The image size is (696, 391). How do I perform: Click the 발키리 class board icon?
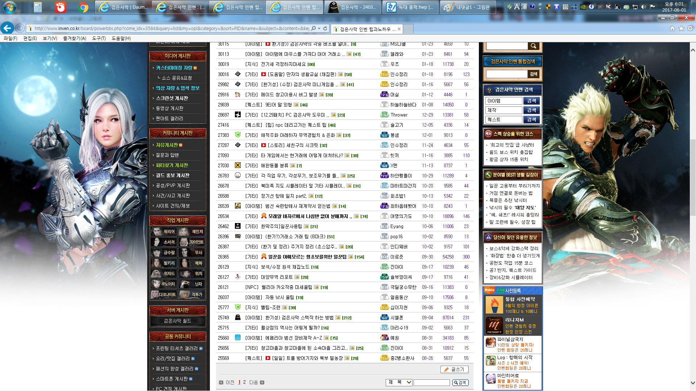pos(163,263)
